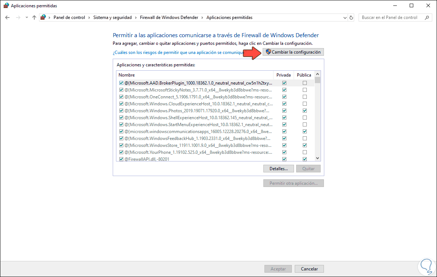Expand chevron after Panel de control
Image resolution: width=437 pixels, height=277 pixels.
(x=89, y=17)
